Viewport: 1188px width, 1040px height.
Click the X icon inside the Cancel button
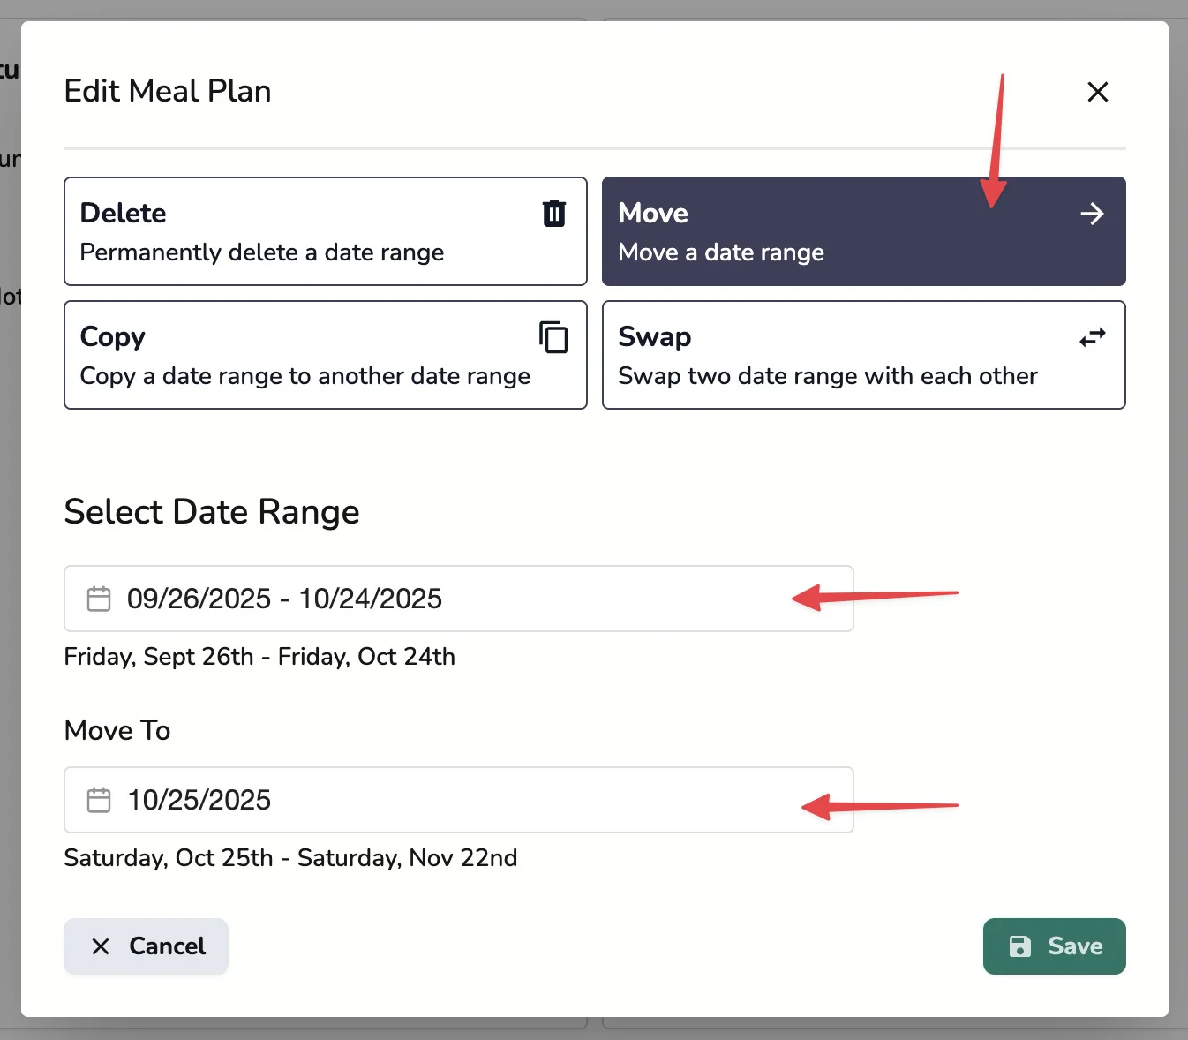coord(102,946)
